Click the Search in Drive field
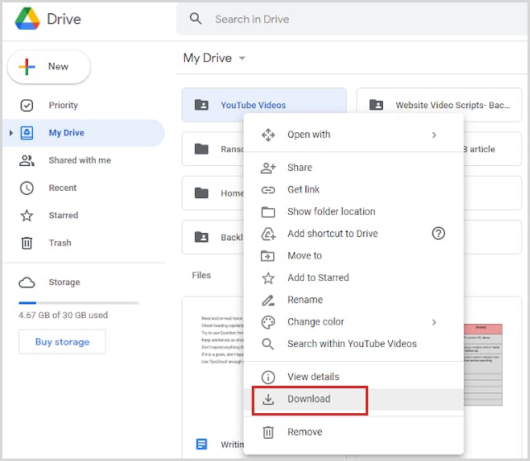 pos(347,18)
